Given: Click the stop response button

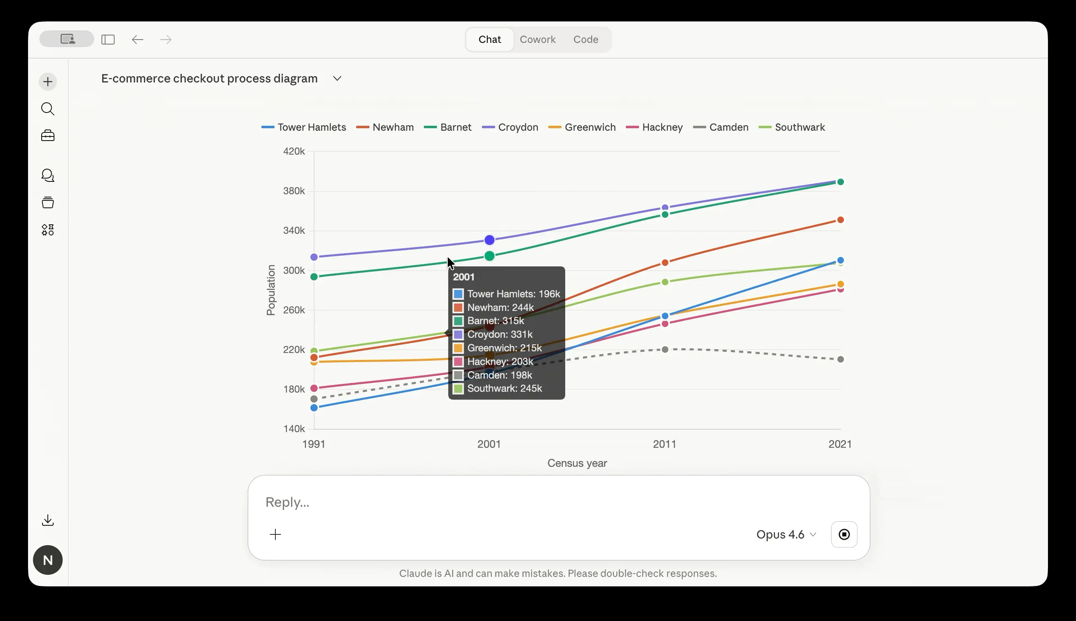Looking at the screenshot, I should [843, 534].
